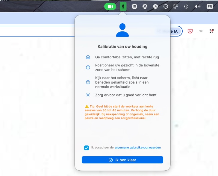The height and width of the screenshot is (176, 218).
Task: Click the Pocket save icon in browser
Action: [x=190, y=31]
